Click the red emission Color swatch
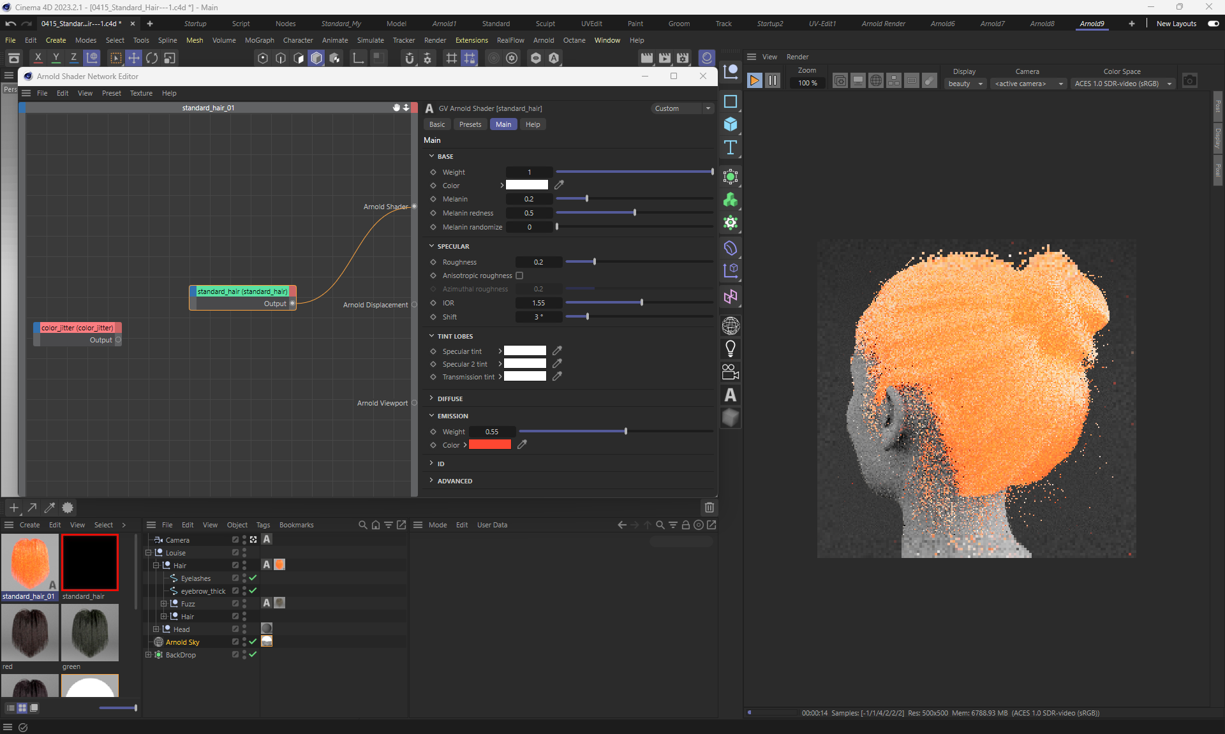Image resolution: width=1225 pixels, height=734 pixels. coord(489,445)
